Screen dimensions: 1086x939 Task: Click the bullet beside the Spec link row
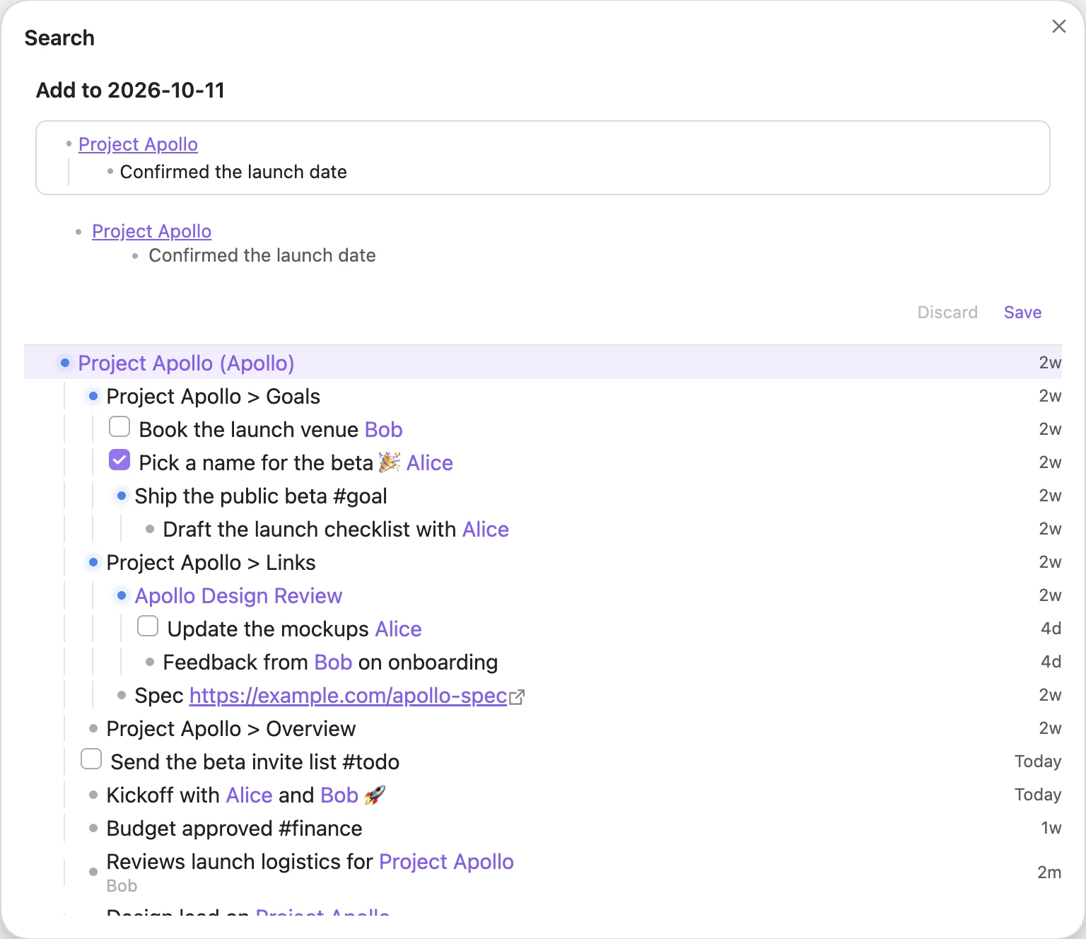coord(122,695)
